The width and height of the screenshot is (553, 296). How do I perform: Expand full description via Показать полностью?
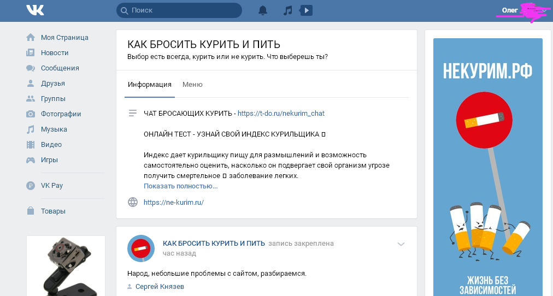(181, 186)
